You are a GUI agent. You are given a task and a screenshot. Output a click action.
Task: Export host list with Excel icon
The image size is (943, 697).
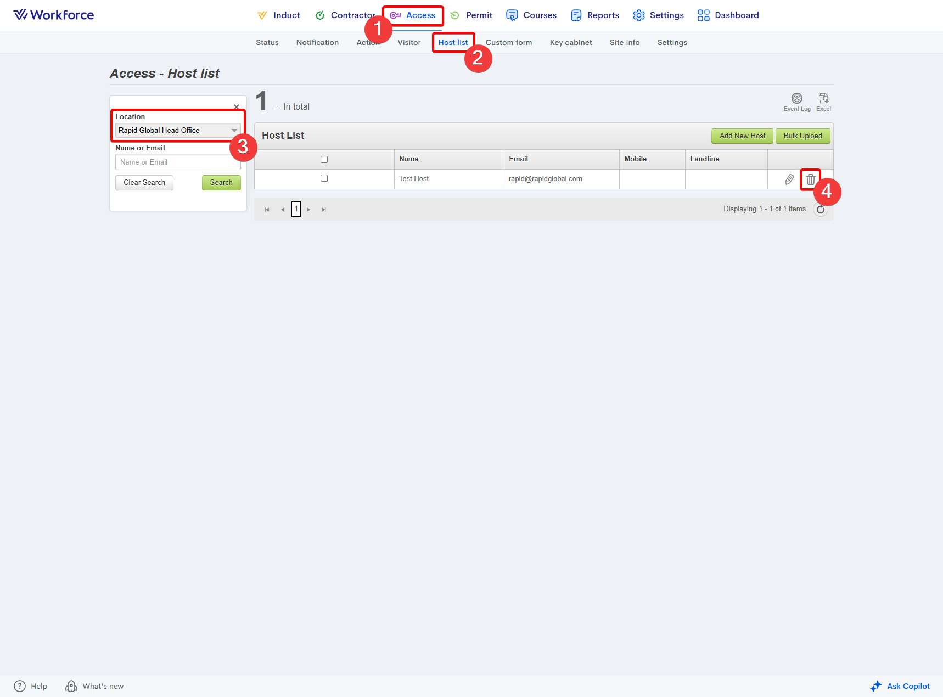point(823,99)
